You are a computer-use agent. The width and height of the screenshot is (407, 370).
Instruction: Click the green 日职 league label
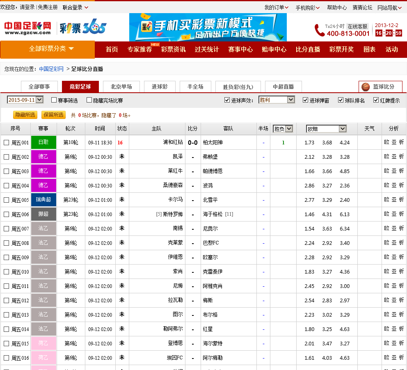[x=43, y=142]
